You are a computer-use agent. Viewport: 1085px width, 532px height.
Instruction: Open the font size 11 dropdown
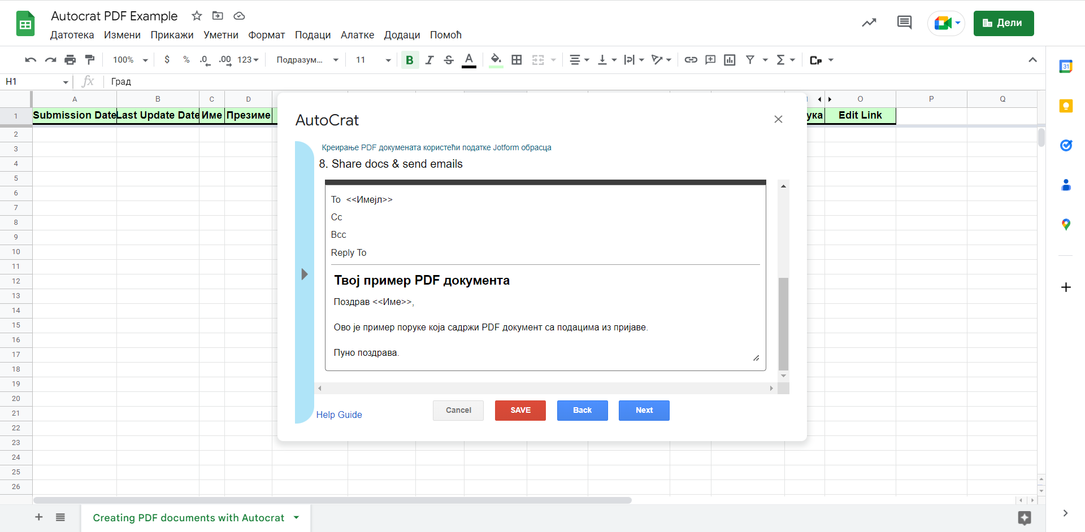pos(373,60)
